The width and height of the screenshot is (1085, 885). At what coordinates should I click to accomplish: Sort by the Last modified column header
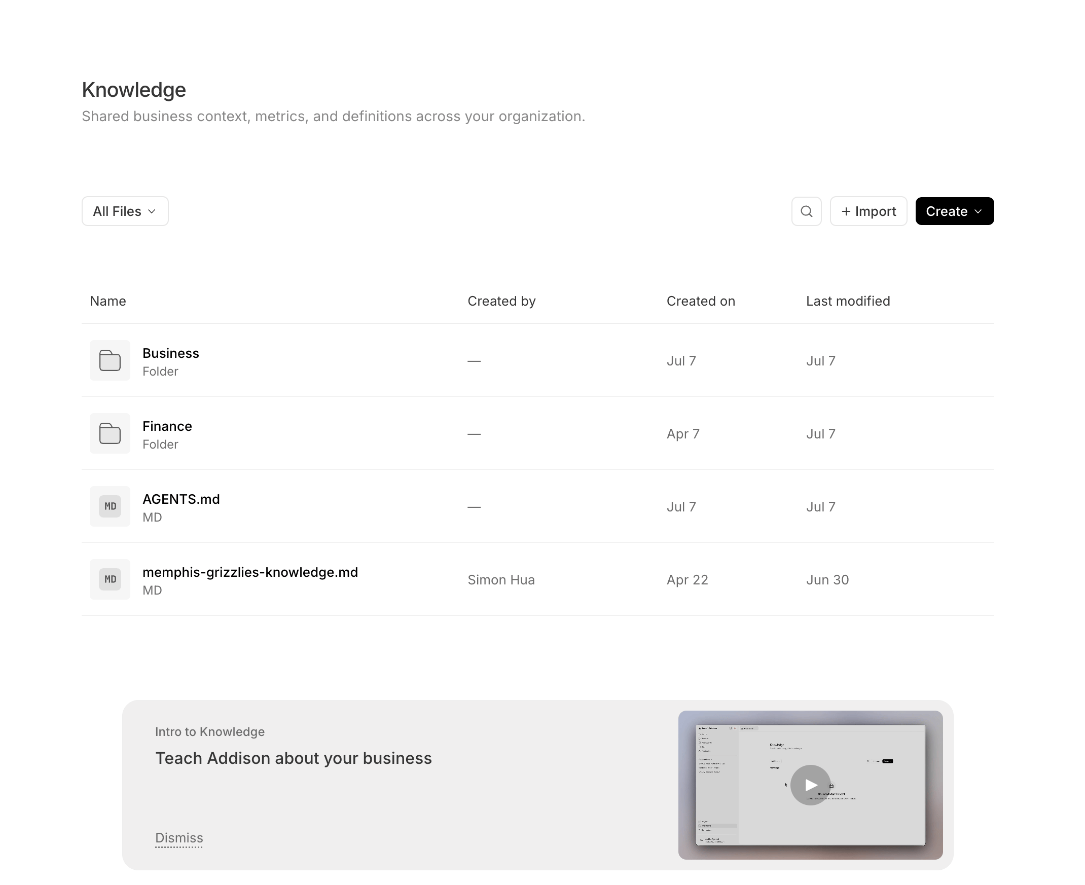click(x=848, y=301)
